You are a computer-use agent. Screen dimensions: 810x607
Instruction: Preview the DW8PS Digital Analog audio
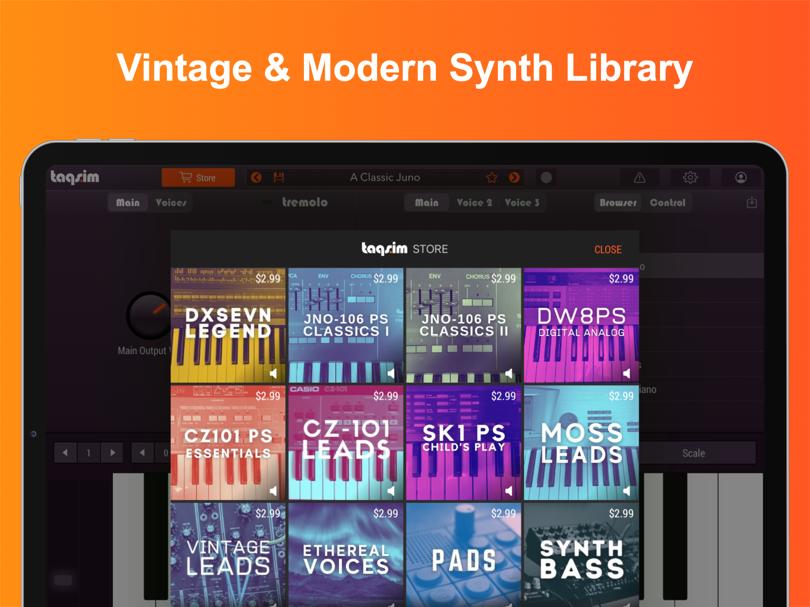(626, 373)
